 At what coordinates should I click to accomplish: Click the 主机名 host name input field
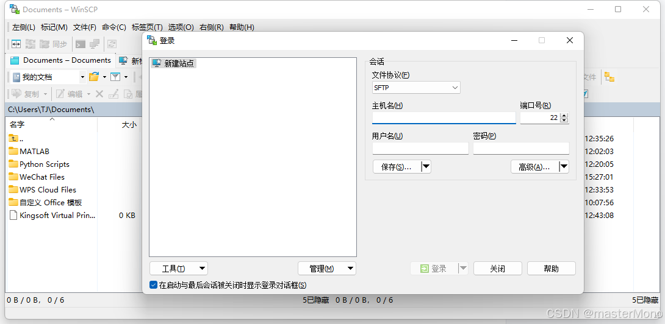coord(444,118)
